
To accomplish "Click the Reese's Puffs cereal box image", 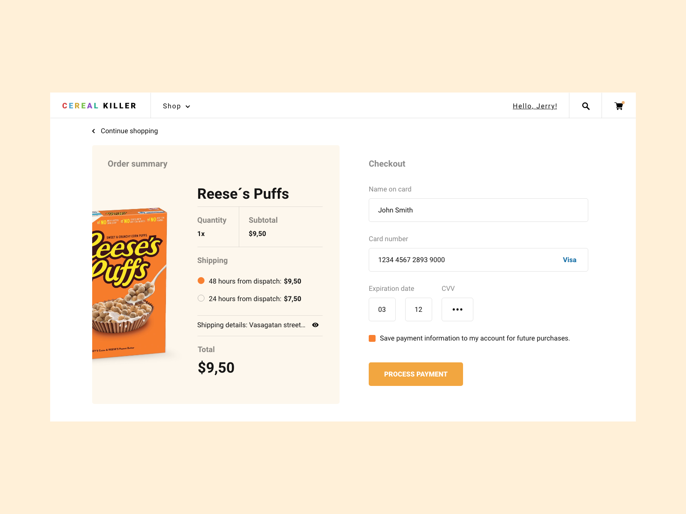I will 129,283.
